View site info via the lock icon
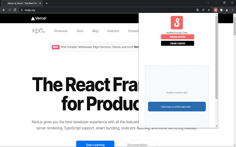 pos(22,10)
